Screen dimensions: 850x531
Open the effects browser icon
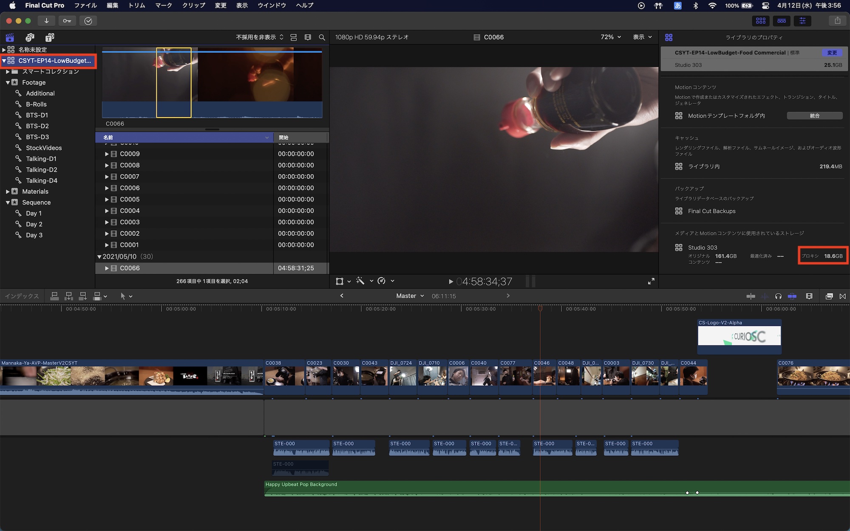tap(829, 296)
